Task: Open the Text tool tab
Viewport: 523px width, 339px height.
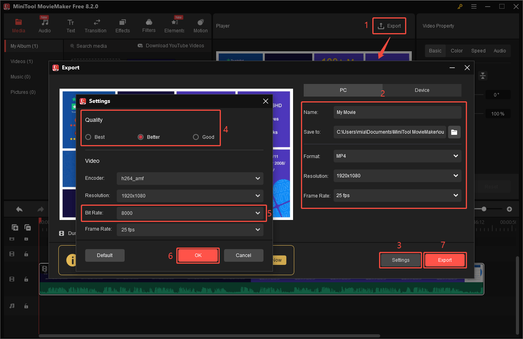Action: 71,26
